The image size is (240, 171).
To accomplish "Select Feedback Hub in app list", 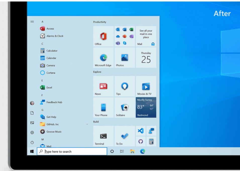I will click(54, 102).
